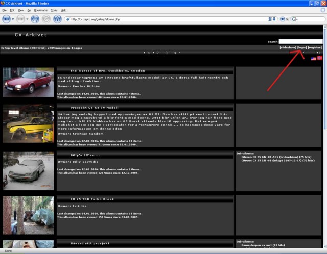
Task: Open the Billy's CX'ar album title
Action: [85, 155]
